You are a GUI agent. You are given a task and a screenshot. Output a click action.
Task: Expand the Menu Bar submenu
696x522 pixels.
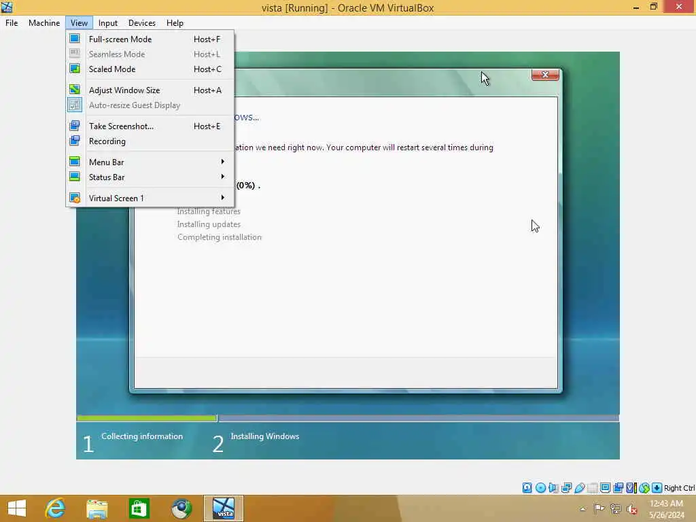click(150, 162)
